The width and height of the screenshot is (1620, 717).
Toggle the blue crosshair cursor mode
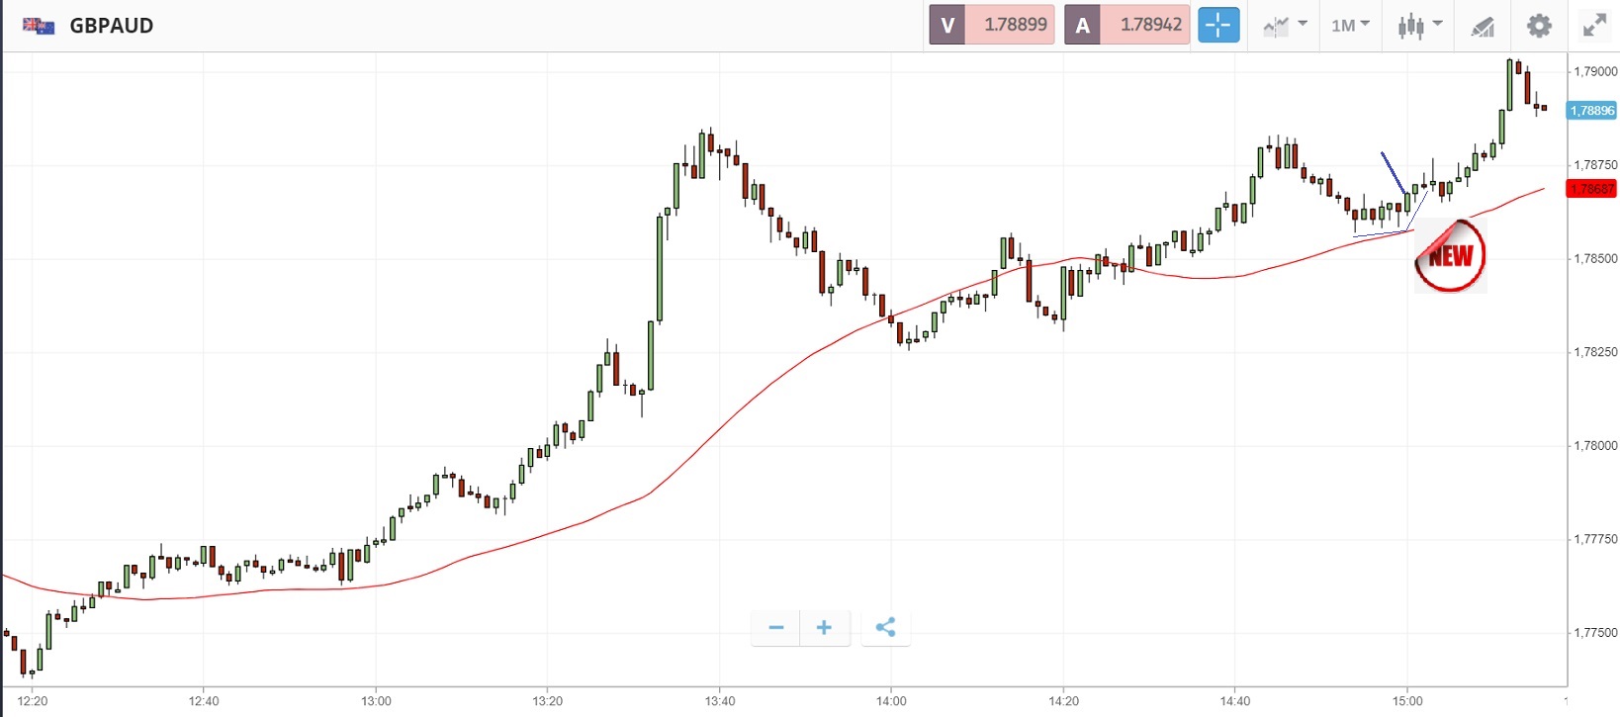click(1218, 26)
